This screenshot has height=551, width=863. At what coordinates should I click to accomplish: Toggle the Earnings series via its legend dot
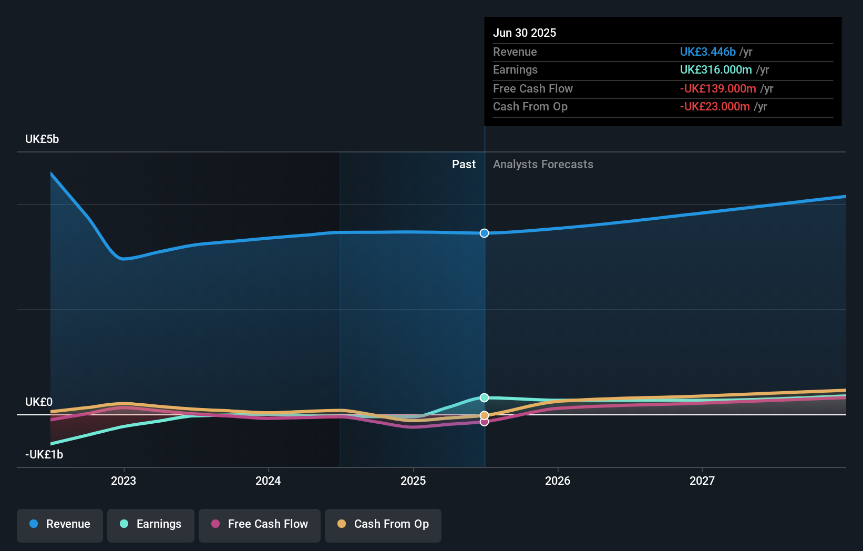[x=123, y=524]
